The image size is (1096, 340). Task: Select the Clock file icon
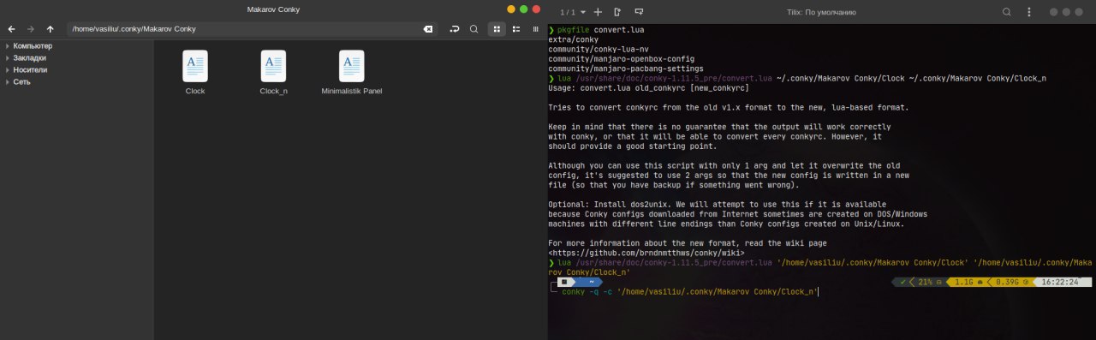[195, 66]
